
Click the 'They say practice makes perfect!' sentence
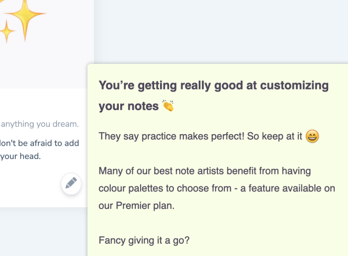(172, 136)
